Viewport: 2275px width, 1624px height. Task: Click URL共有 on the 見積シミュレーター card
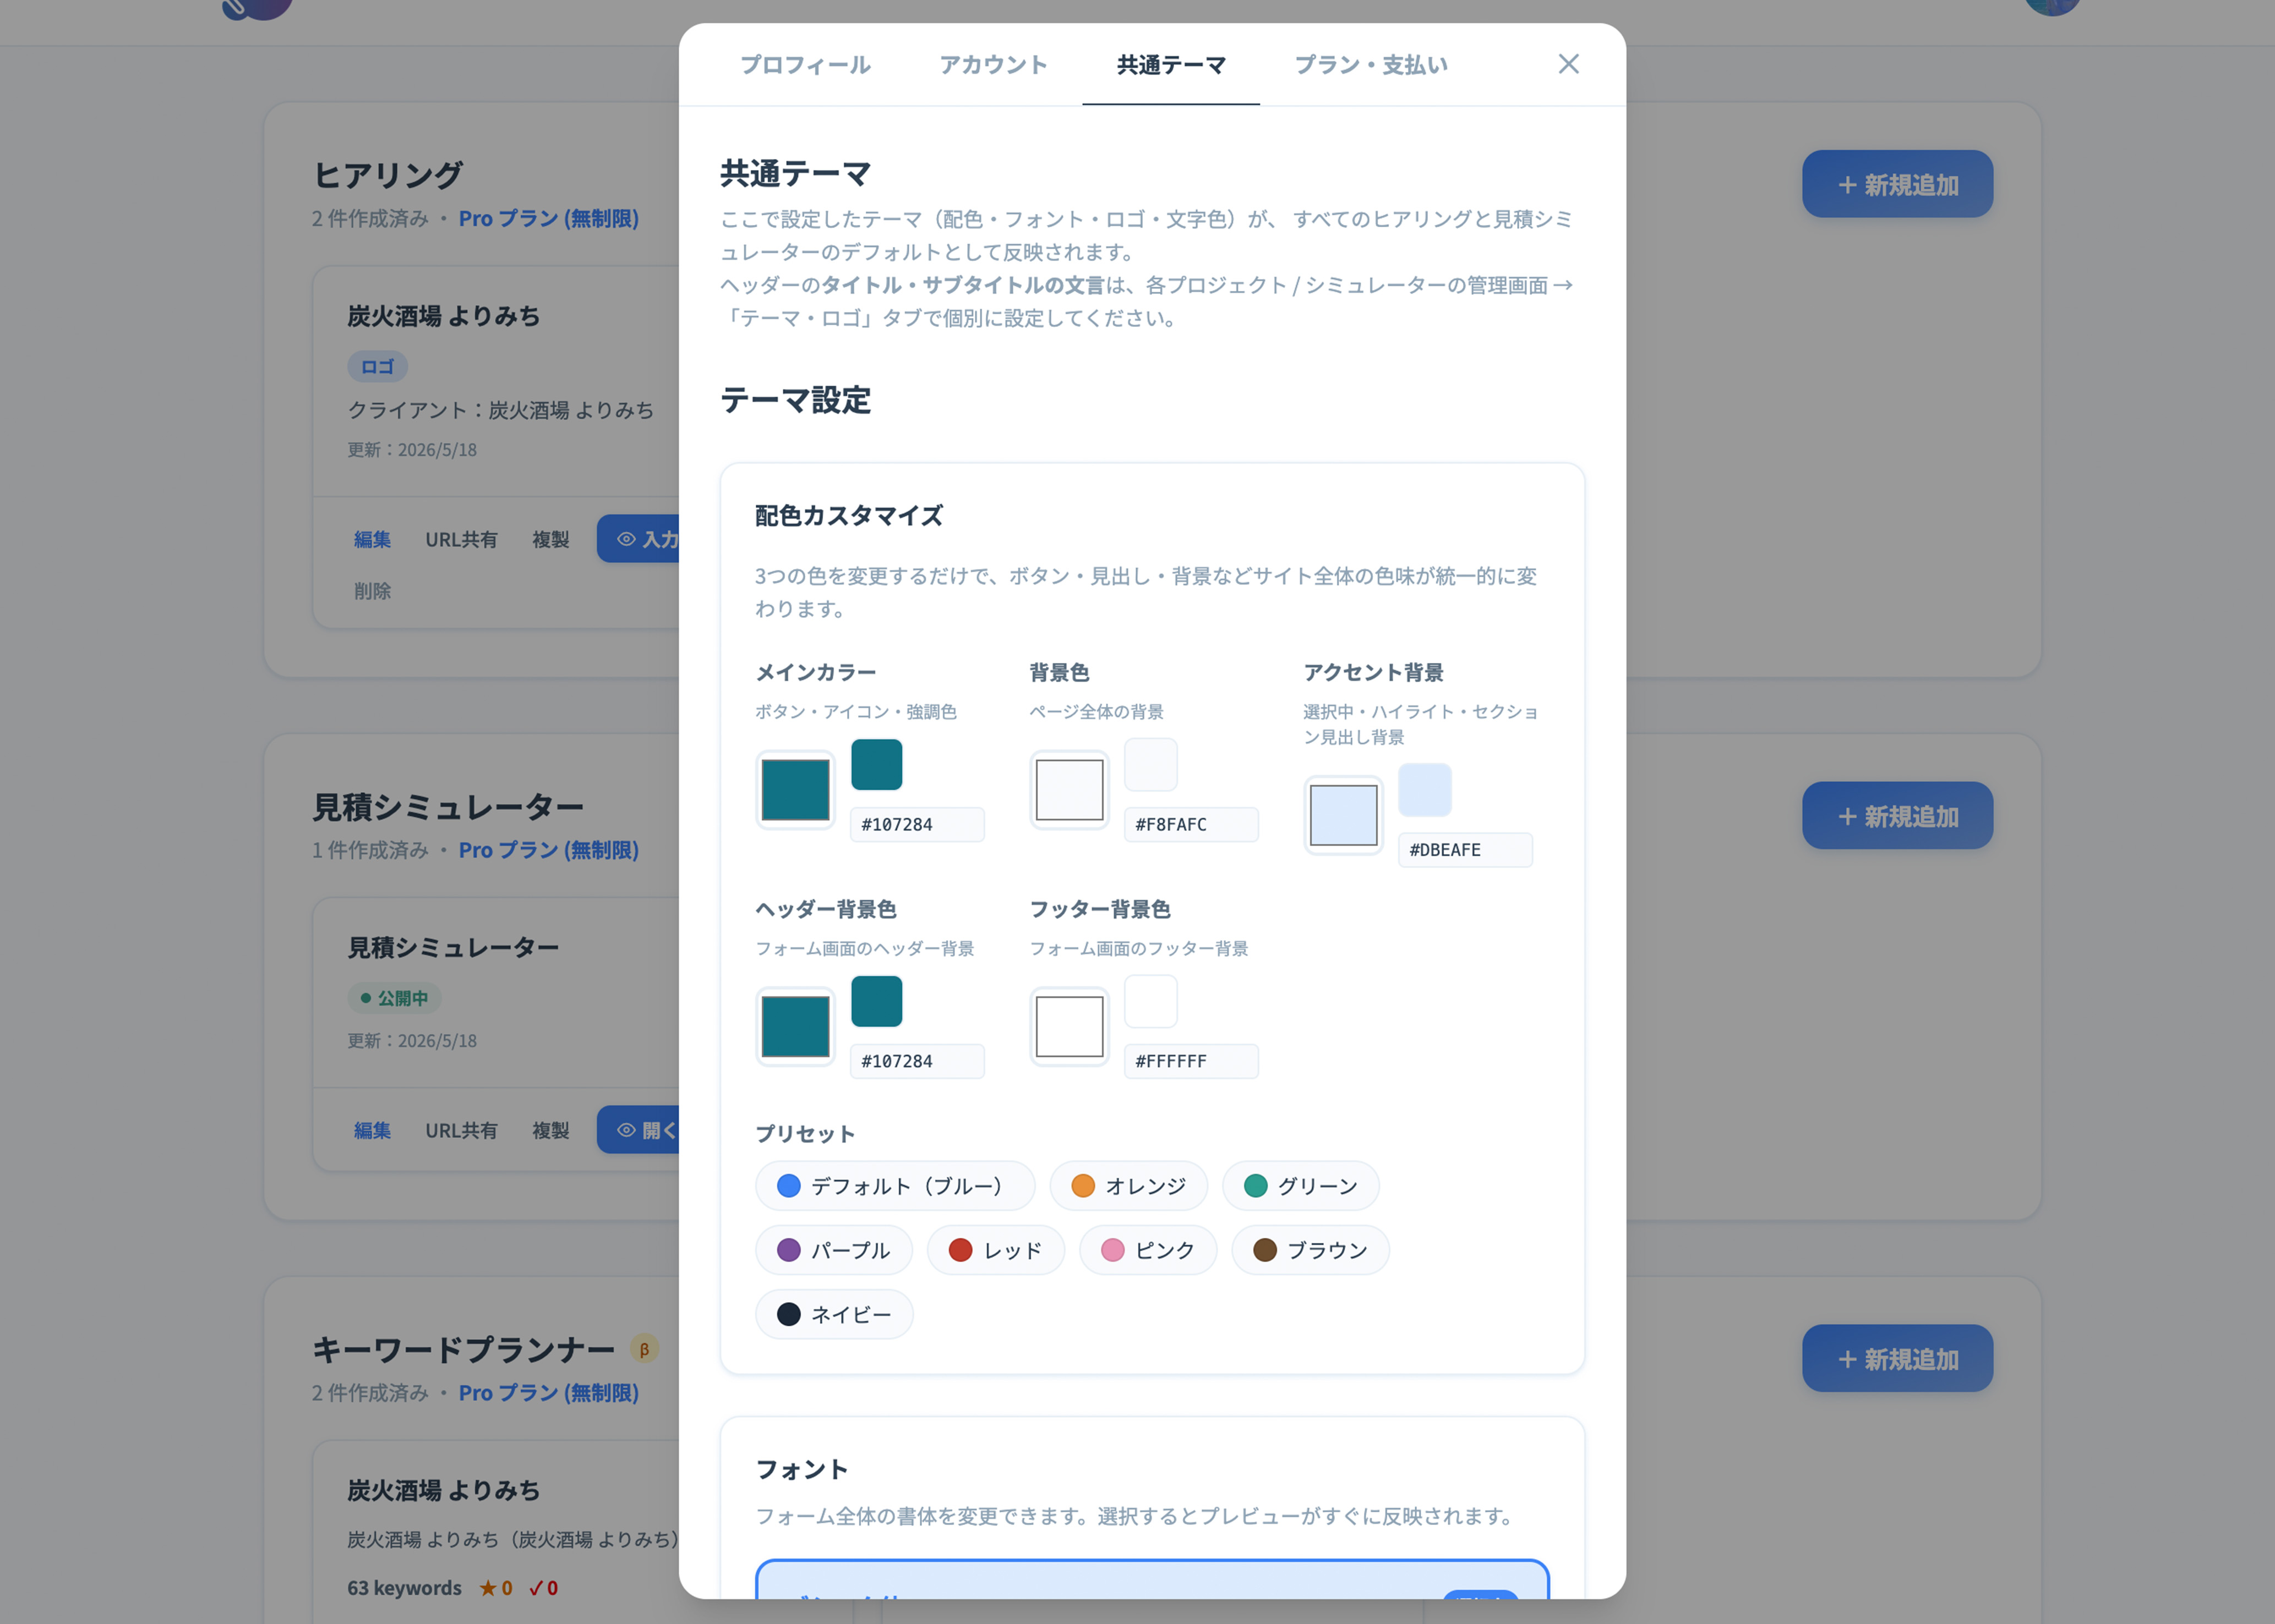[460, 1130]
